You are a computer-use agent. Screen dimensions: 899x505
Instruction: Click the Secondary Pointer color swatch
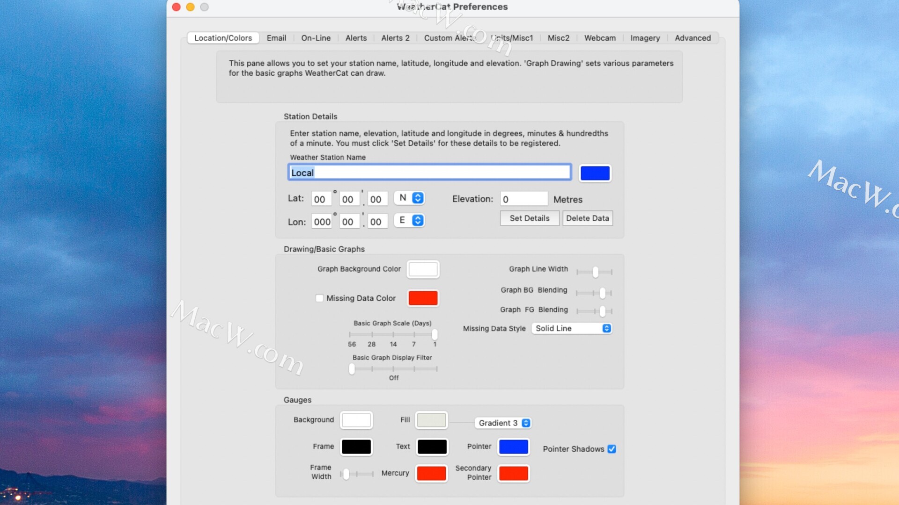pyautogui.click(x=513, y=473)
